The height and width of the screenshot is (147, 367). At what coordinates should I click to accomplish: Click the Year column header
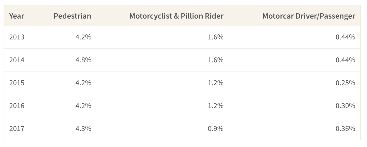click(x=17, y=16)
